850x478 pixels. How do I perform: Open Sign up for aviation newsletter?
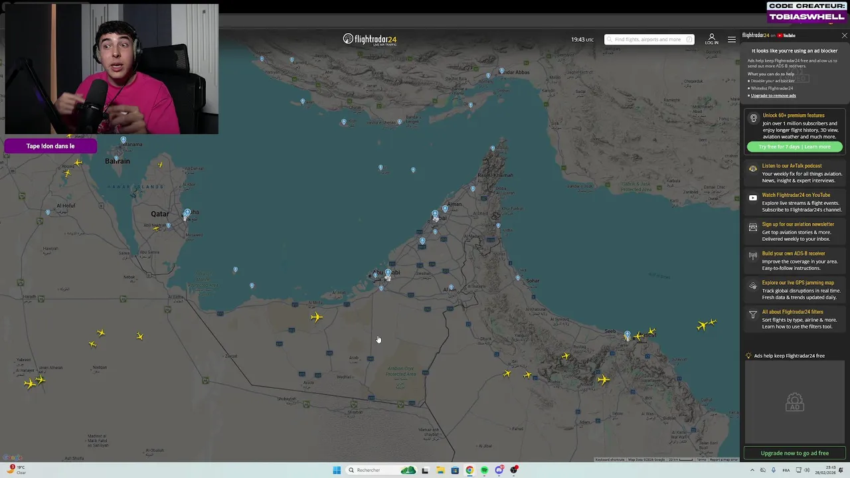coord(798,224)
